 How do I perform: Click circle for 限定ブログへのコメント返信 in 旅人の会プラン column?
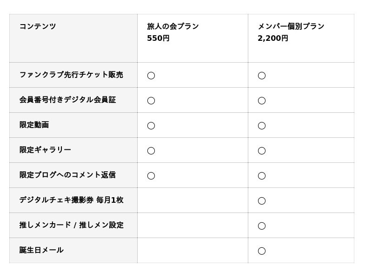(x=151, y=175)
